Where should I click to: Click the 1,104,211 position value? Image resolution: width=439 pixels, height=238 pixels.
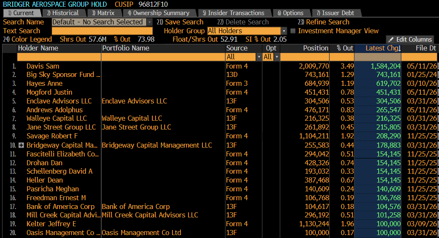pyautogui.click(x=314, y=136)
